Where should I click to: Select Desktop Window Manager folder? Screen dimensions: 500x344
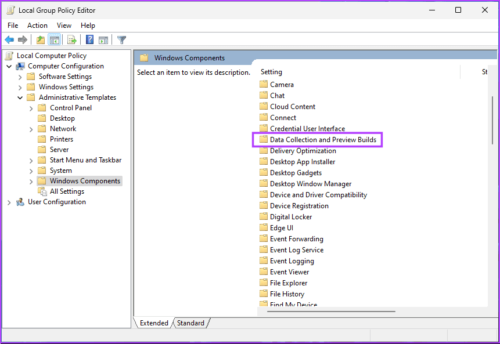305,183
